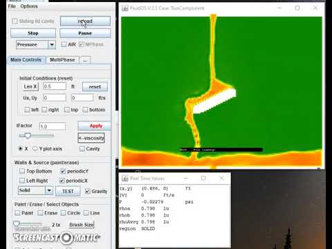Close the Real Time Values window
The height and width of the screenshot is (249, 332).
(221, 178)
